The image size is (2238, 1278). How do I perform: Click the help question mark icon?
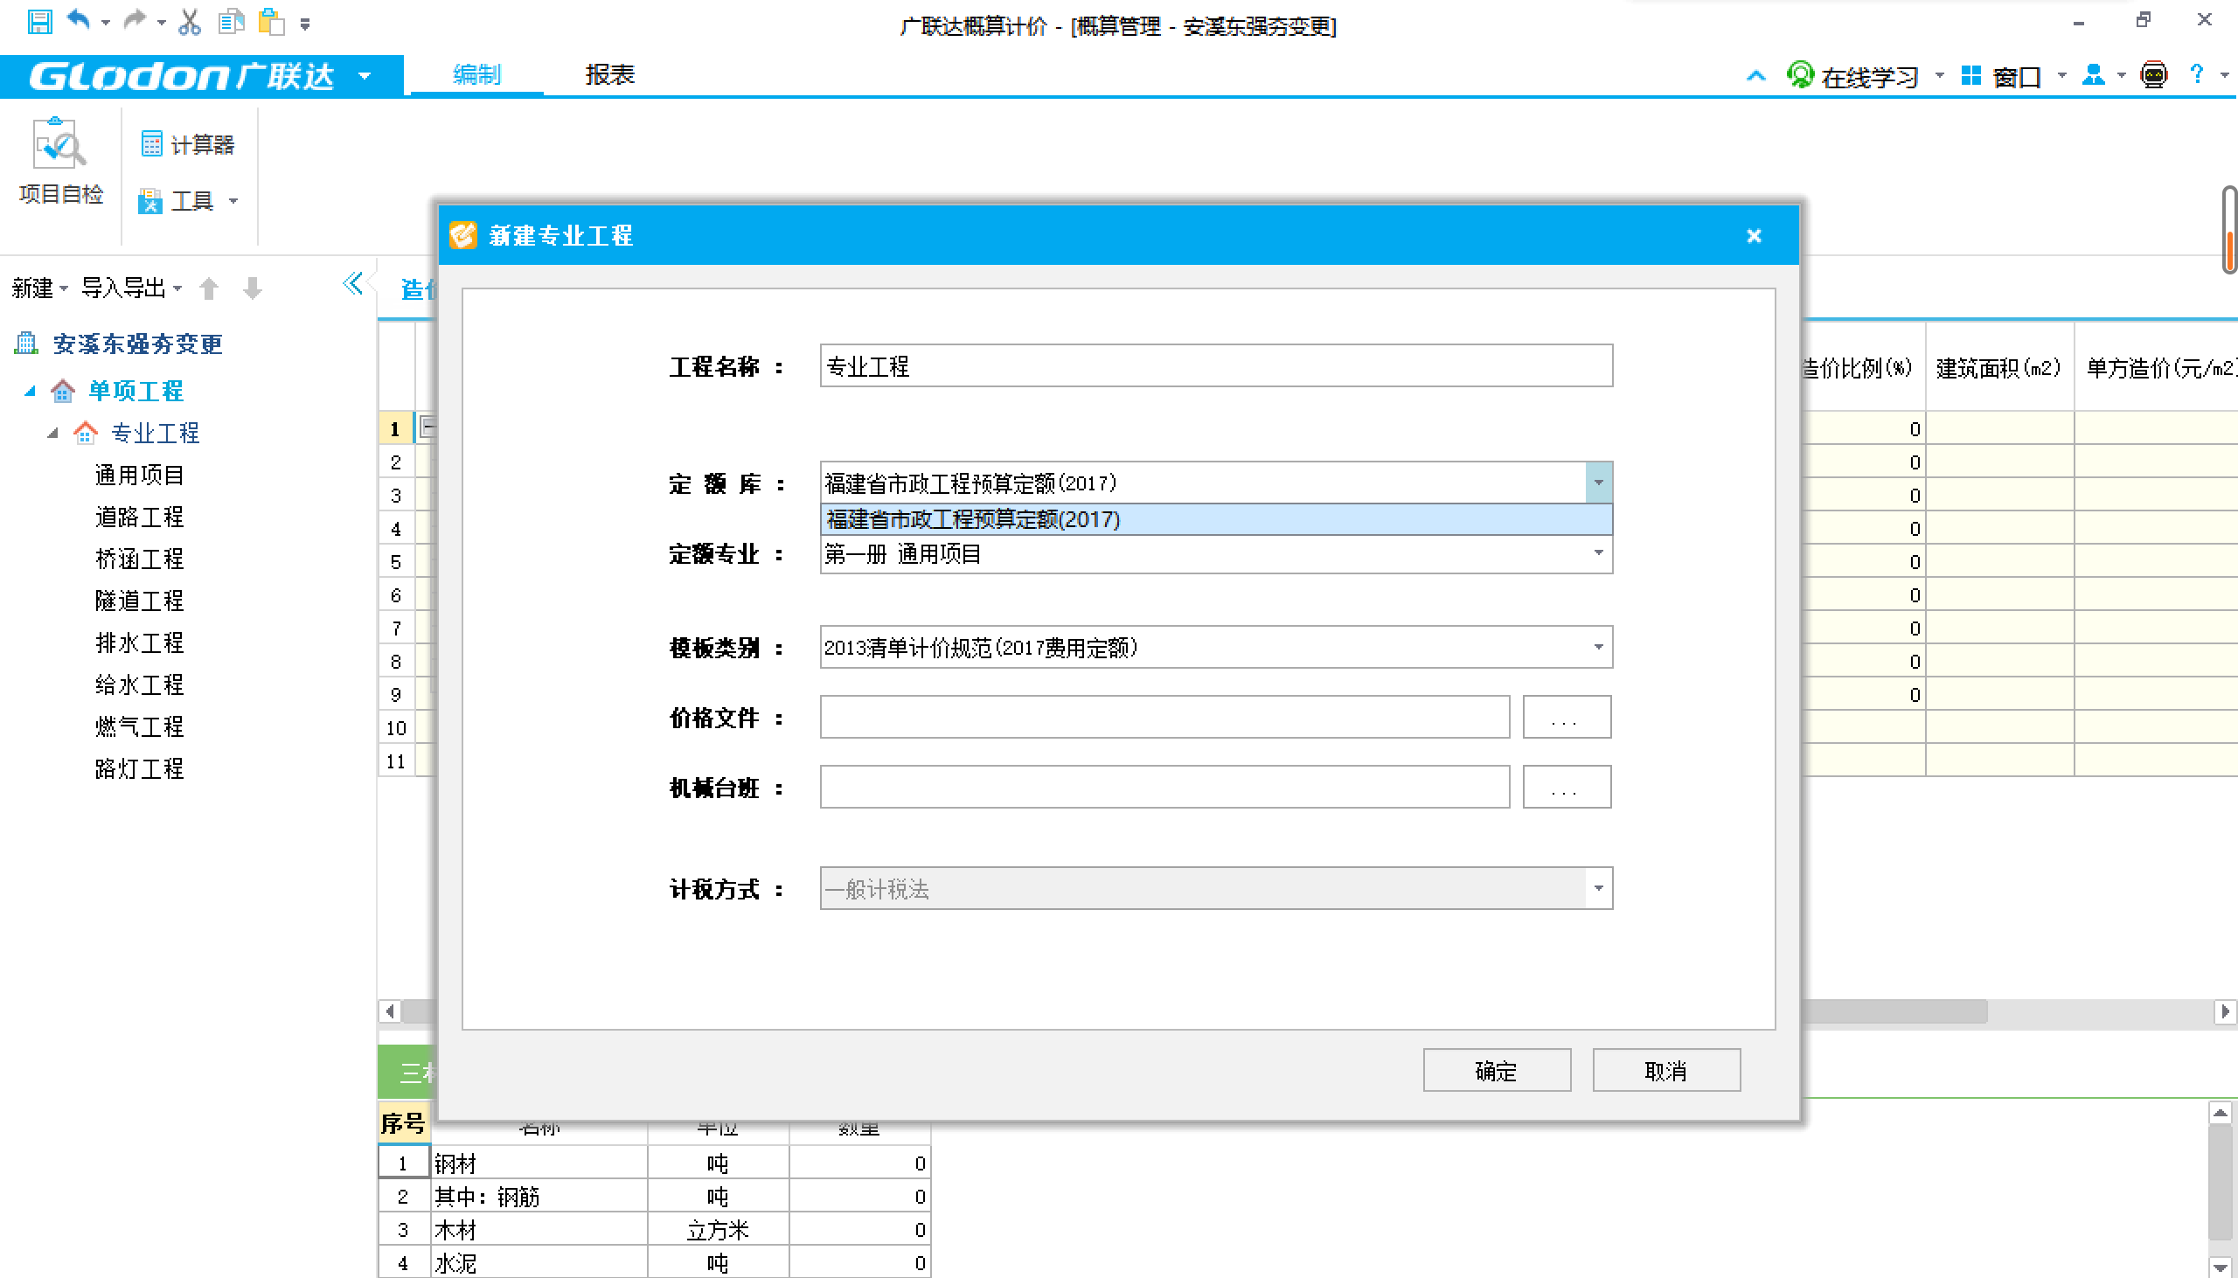[x=2197, y=74]
